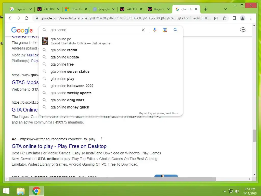The height and width of the screenshot is (196, 261).
Task: Close the active 'gta online' tab
Action: pos(196,9)
